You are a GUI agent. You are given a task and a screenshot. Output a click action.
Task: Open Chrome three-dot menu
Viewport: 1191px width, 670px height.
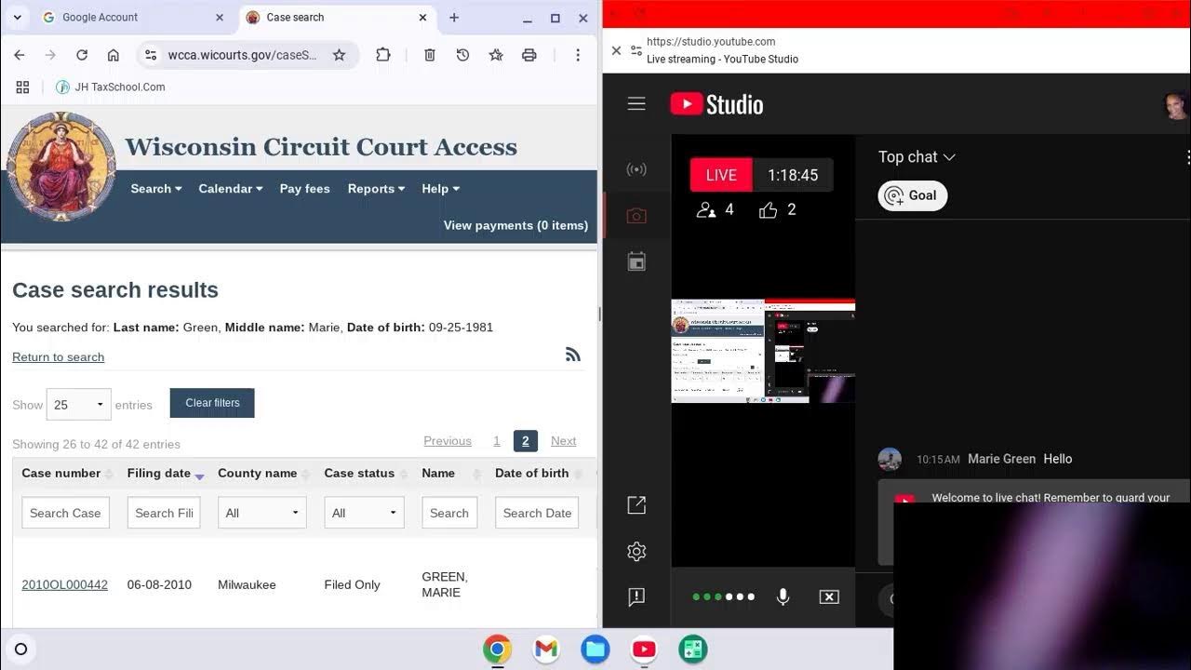(x=578, y=55)
